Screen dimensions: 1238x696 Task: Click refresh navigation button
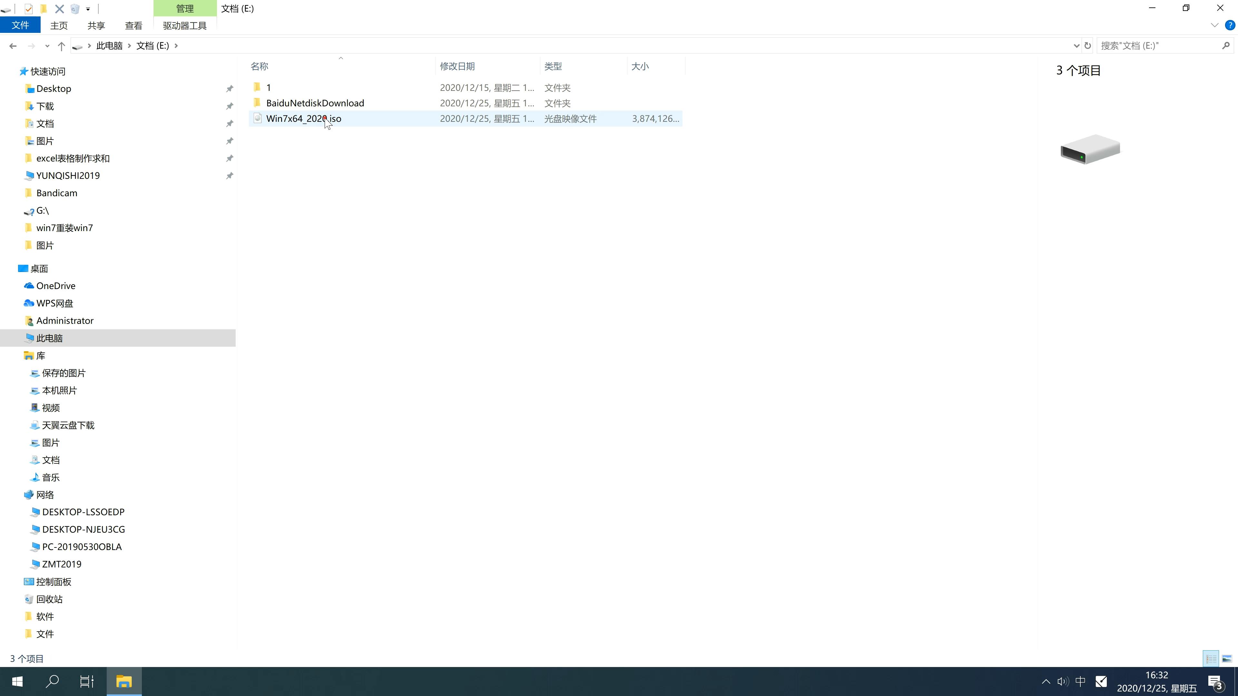[1087, 45]
